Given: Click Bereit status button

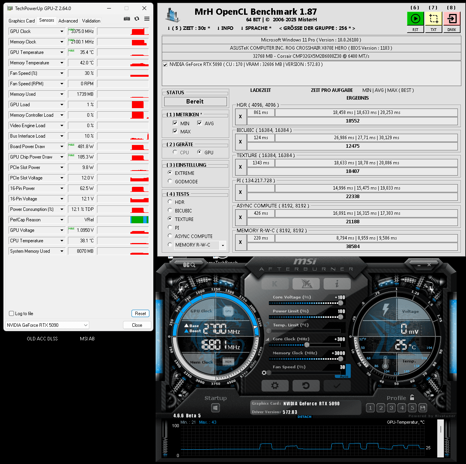Looking at the screenshot, I should pyautogui.click(x=195, y=102).
